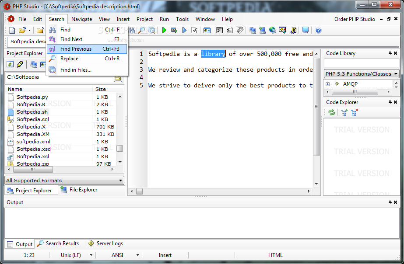Choose Find in Files from the menu

[87, 70]
